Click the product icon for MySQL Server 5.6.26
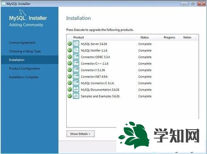207x154 pixels. (x=76, y=44)
